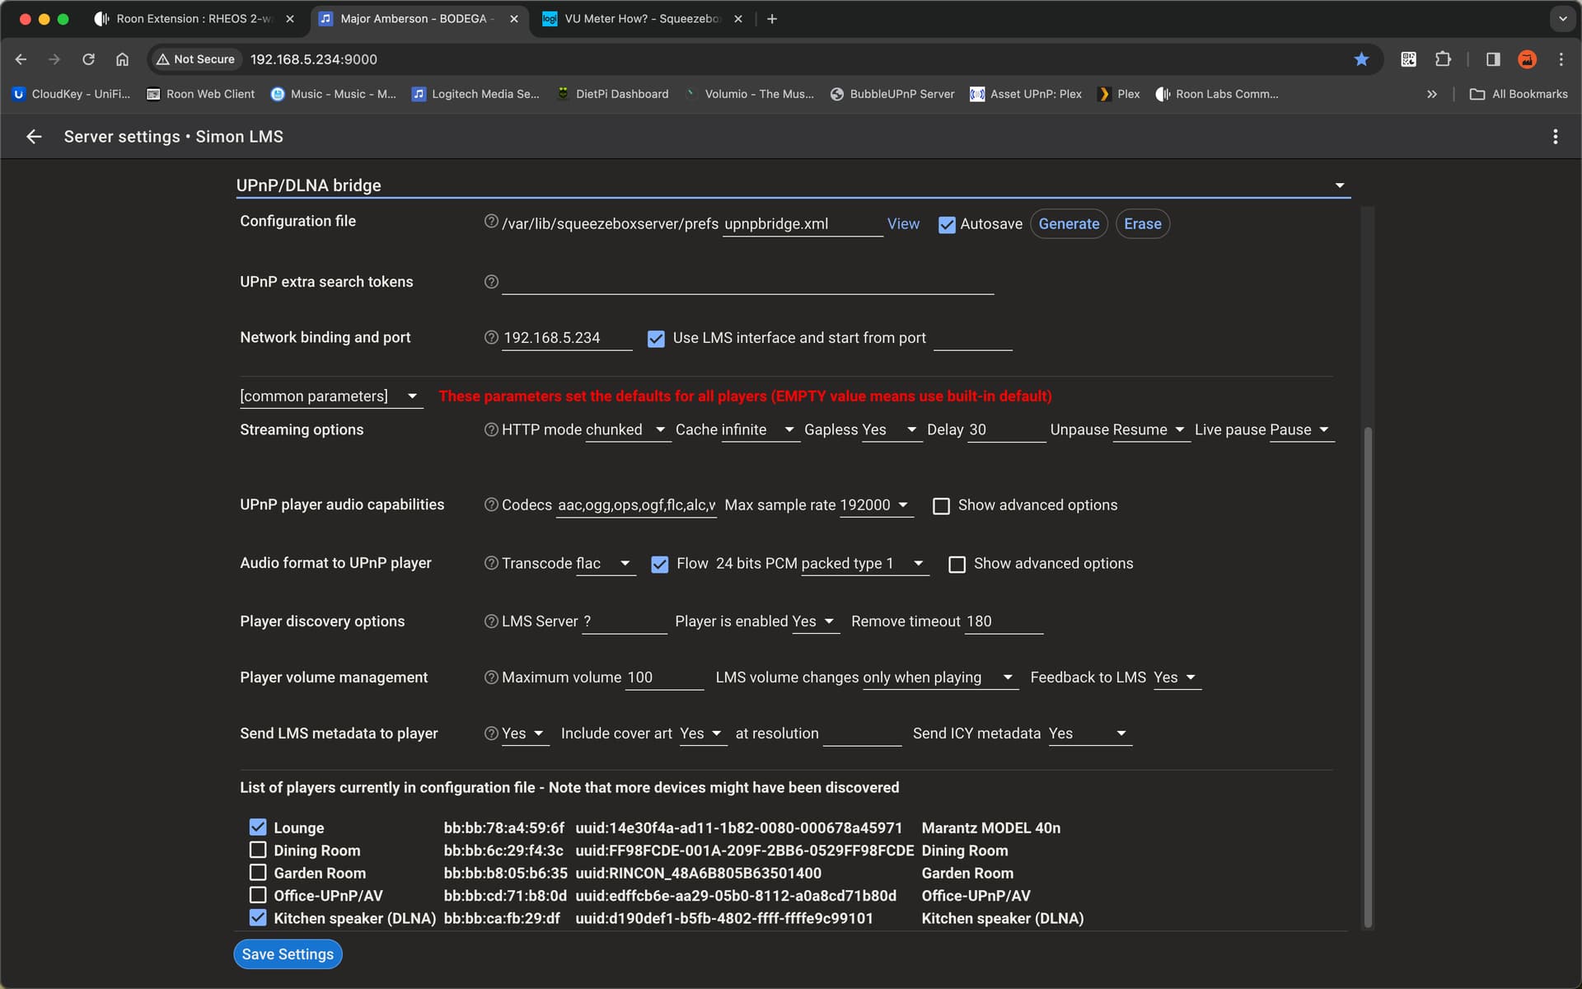Click help icon for Streaming options

(x=491, y=429)
